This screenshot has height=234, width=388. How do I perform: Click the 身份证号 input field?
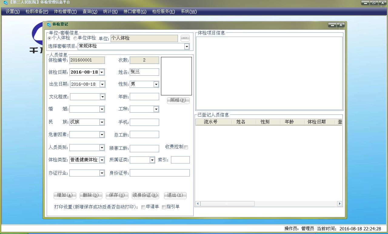[159, 173]
